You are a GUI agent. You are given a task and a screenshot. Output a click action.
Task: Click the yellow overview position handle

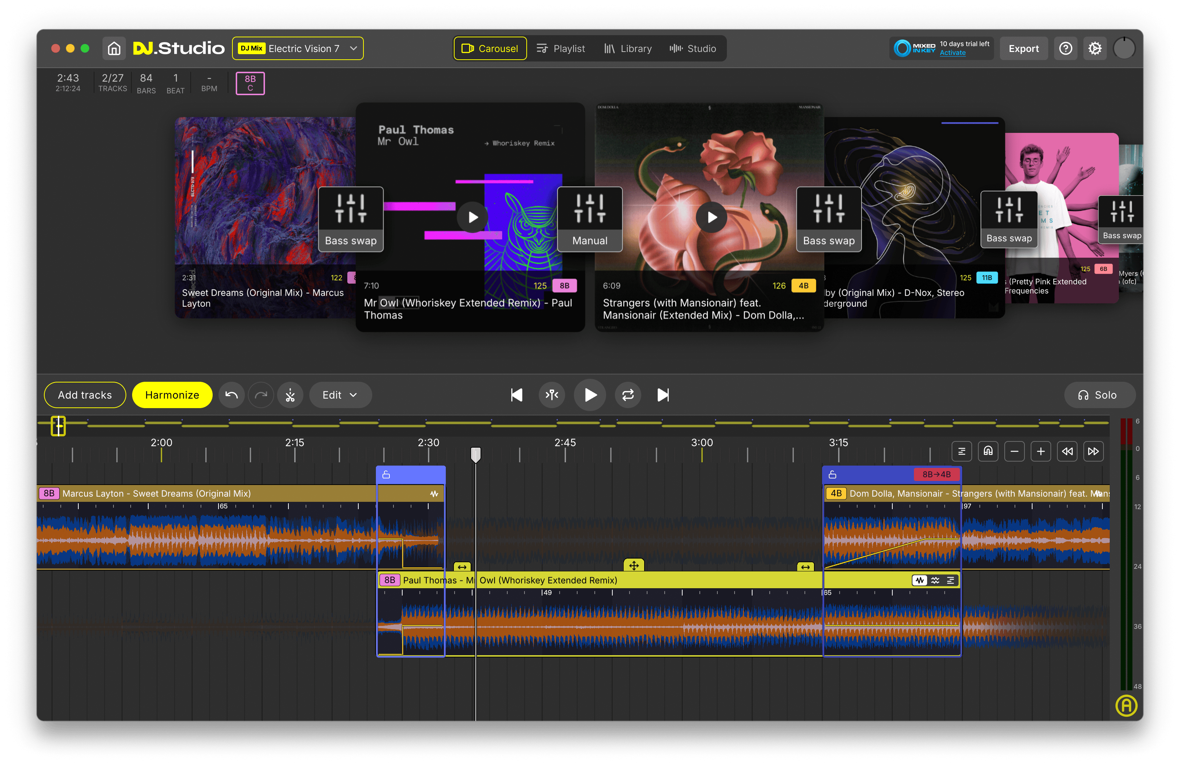point(58,426)
